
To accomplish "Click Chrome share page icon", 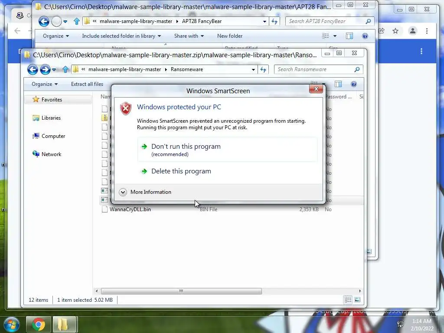I will 382,31.
